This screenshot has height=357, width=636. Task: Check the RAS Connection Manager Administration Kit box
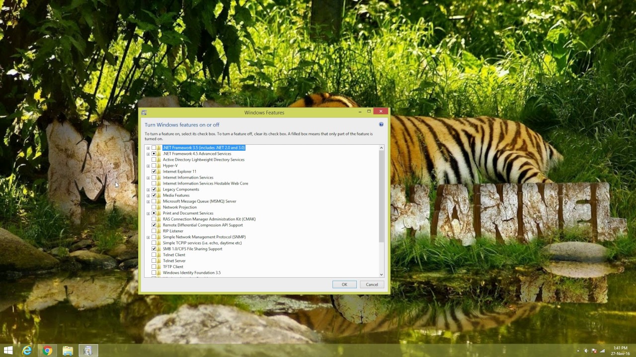(154, 219)
